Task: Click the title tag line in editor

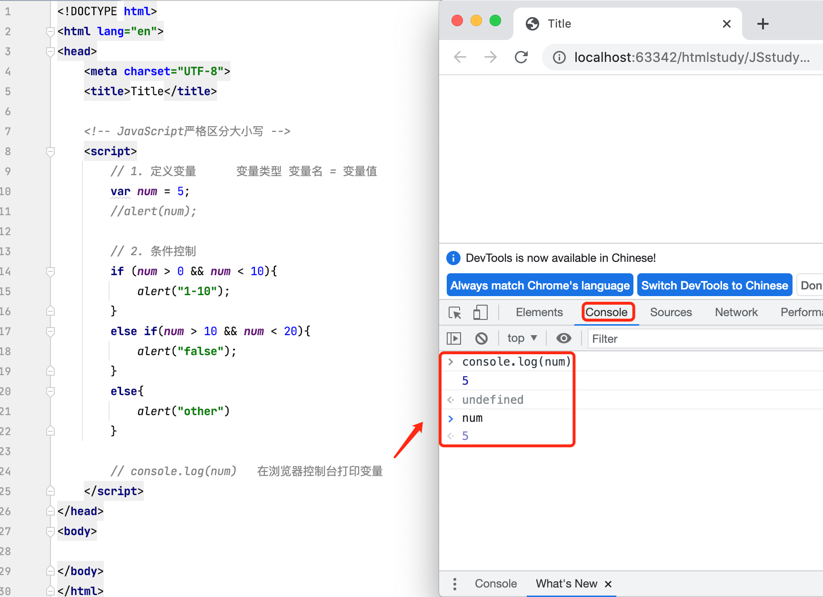Action: coord(151,91)
